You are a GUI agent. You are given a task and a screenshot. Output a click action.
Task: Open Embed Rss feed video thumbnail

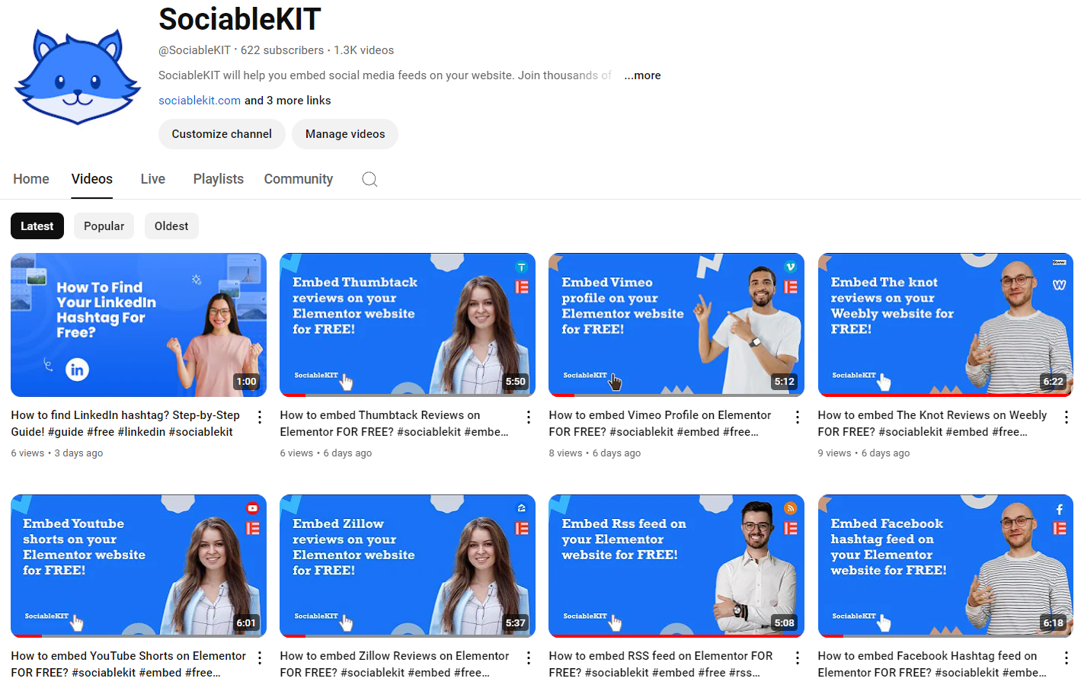(x=676, y=566)
